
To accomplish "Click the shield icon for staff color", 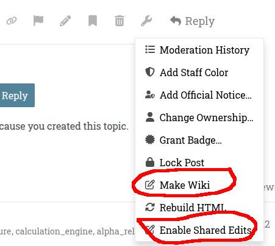I will point(150,72).
